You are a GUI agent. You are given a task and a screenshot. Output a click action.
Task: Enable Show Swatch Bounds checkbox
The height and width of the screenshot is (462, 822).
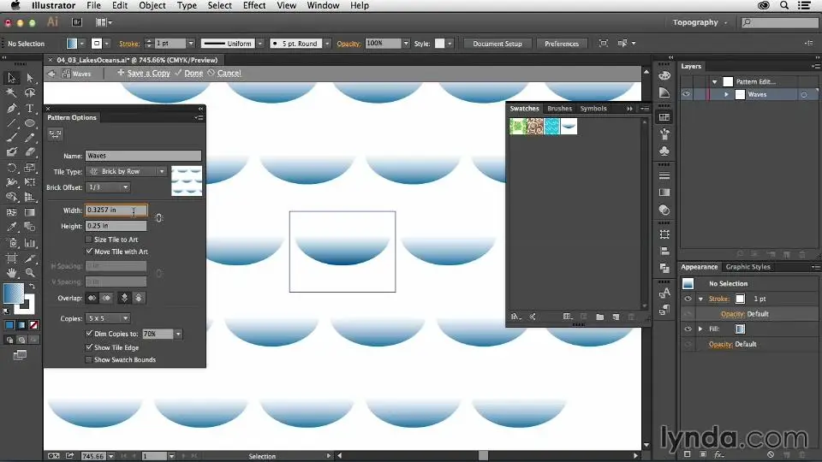click(89, 360)
